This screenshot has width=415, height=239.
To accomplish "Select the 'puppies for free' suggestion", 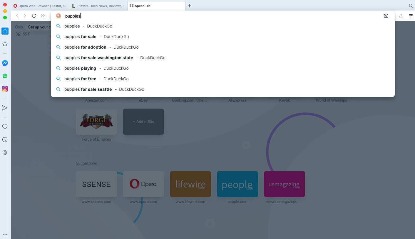I will (x=223, y=79).
